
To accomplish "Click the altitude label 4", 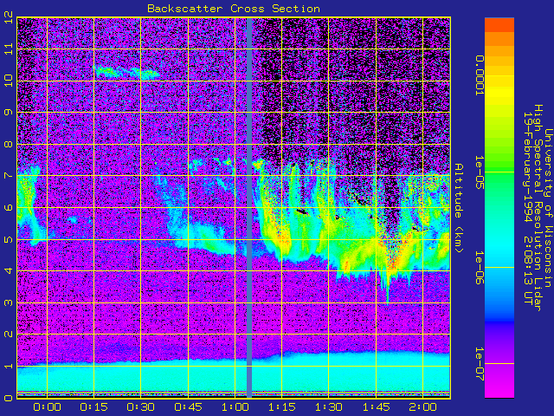I will (x=9, y=271).
